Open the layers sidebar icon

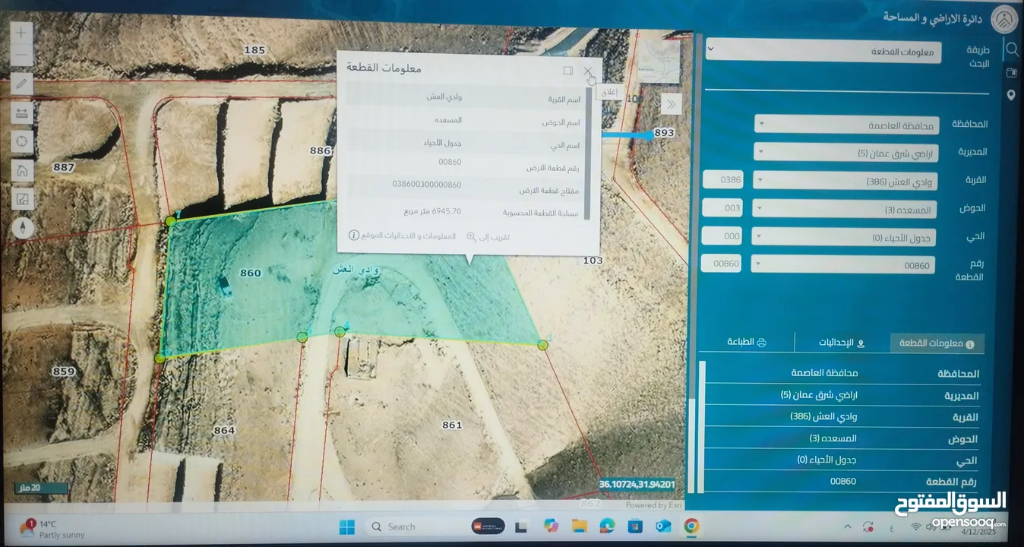1011,73
